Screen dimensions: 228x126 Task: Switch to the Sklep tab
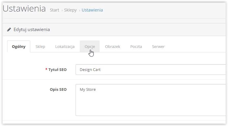pyautogui.click(x=40, y=46)
